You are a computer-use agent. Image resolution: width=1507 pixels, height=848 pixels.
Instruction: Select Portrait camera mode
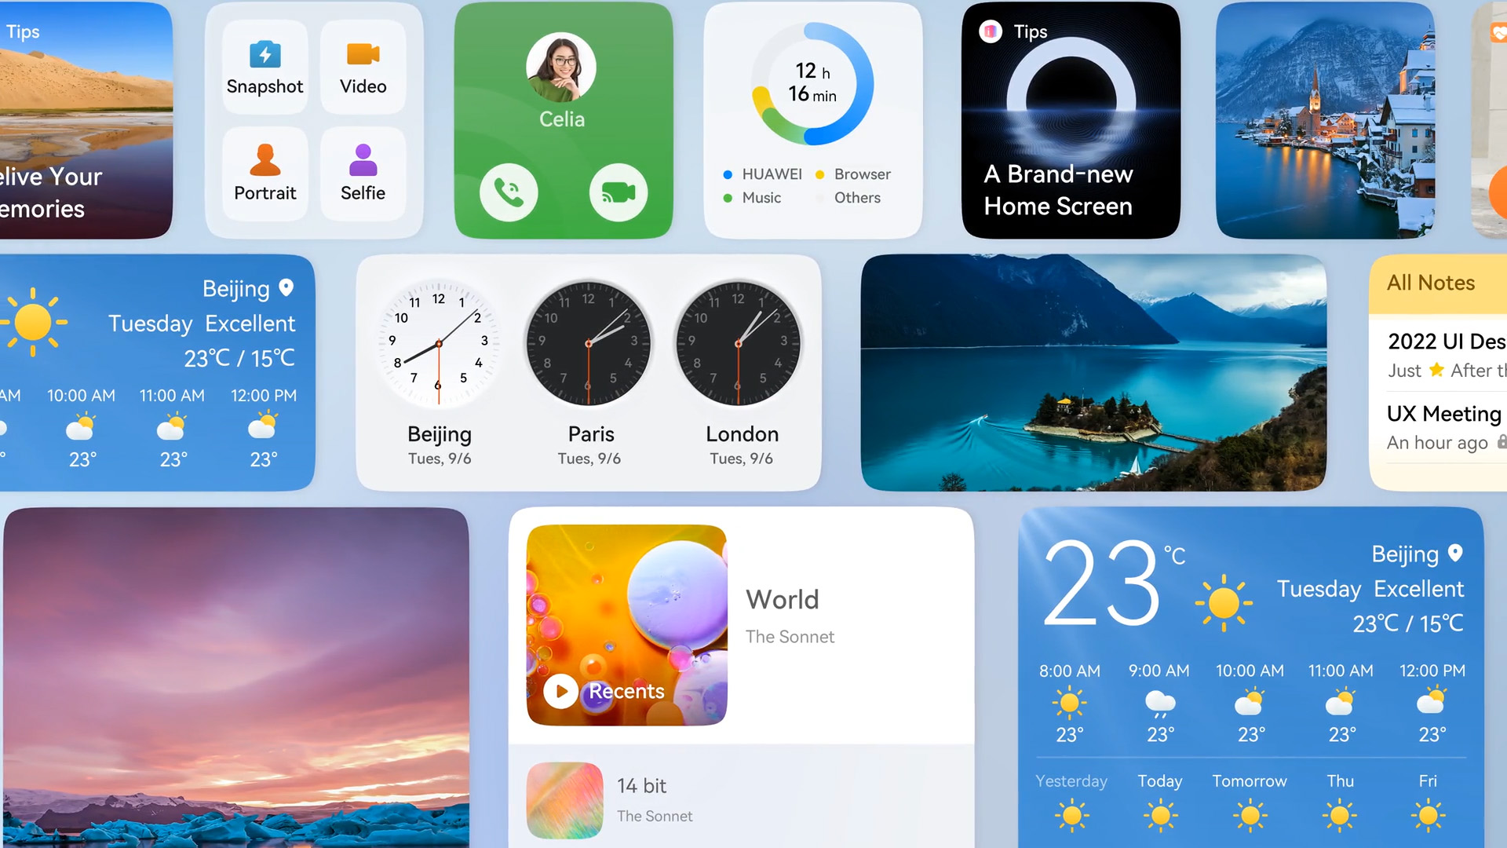(265, 169)
